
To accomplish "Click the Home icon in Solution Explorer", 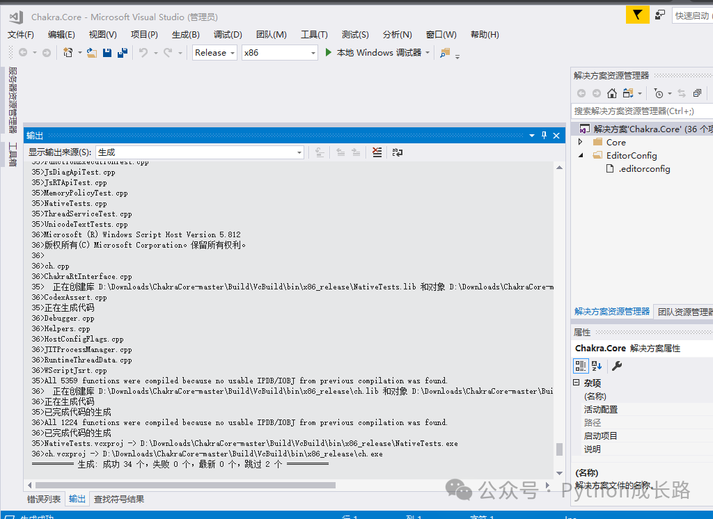I will coord(612,93).
